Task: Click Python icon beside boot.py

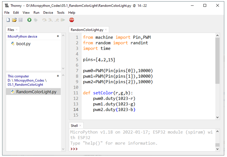Action: (13, 43)
